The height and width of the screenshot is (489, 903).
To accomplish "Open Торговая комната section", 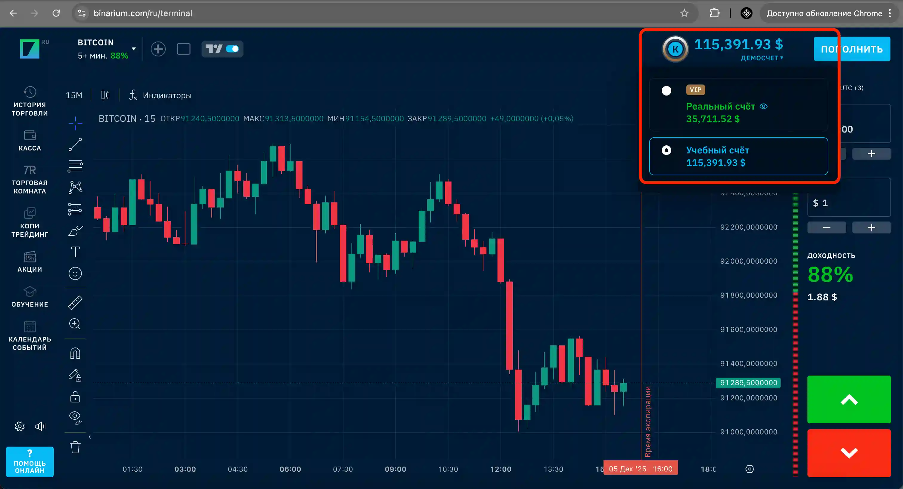I will 30,179.
